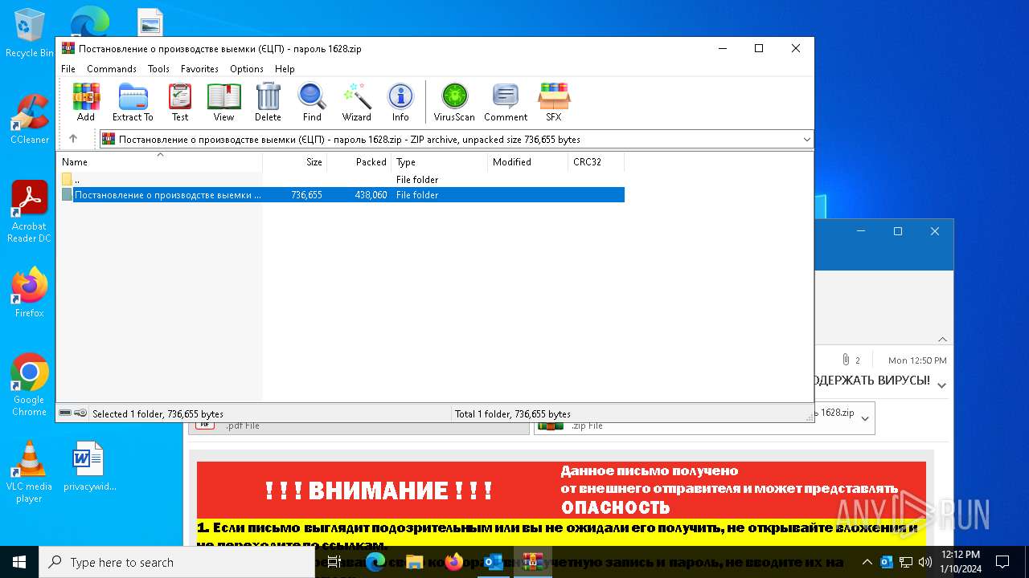Show archive Info
Viewport: 1029px width, 578px height.
tap(400, 102)
